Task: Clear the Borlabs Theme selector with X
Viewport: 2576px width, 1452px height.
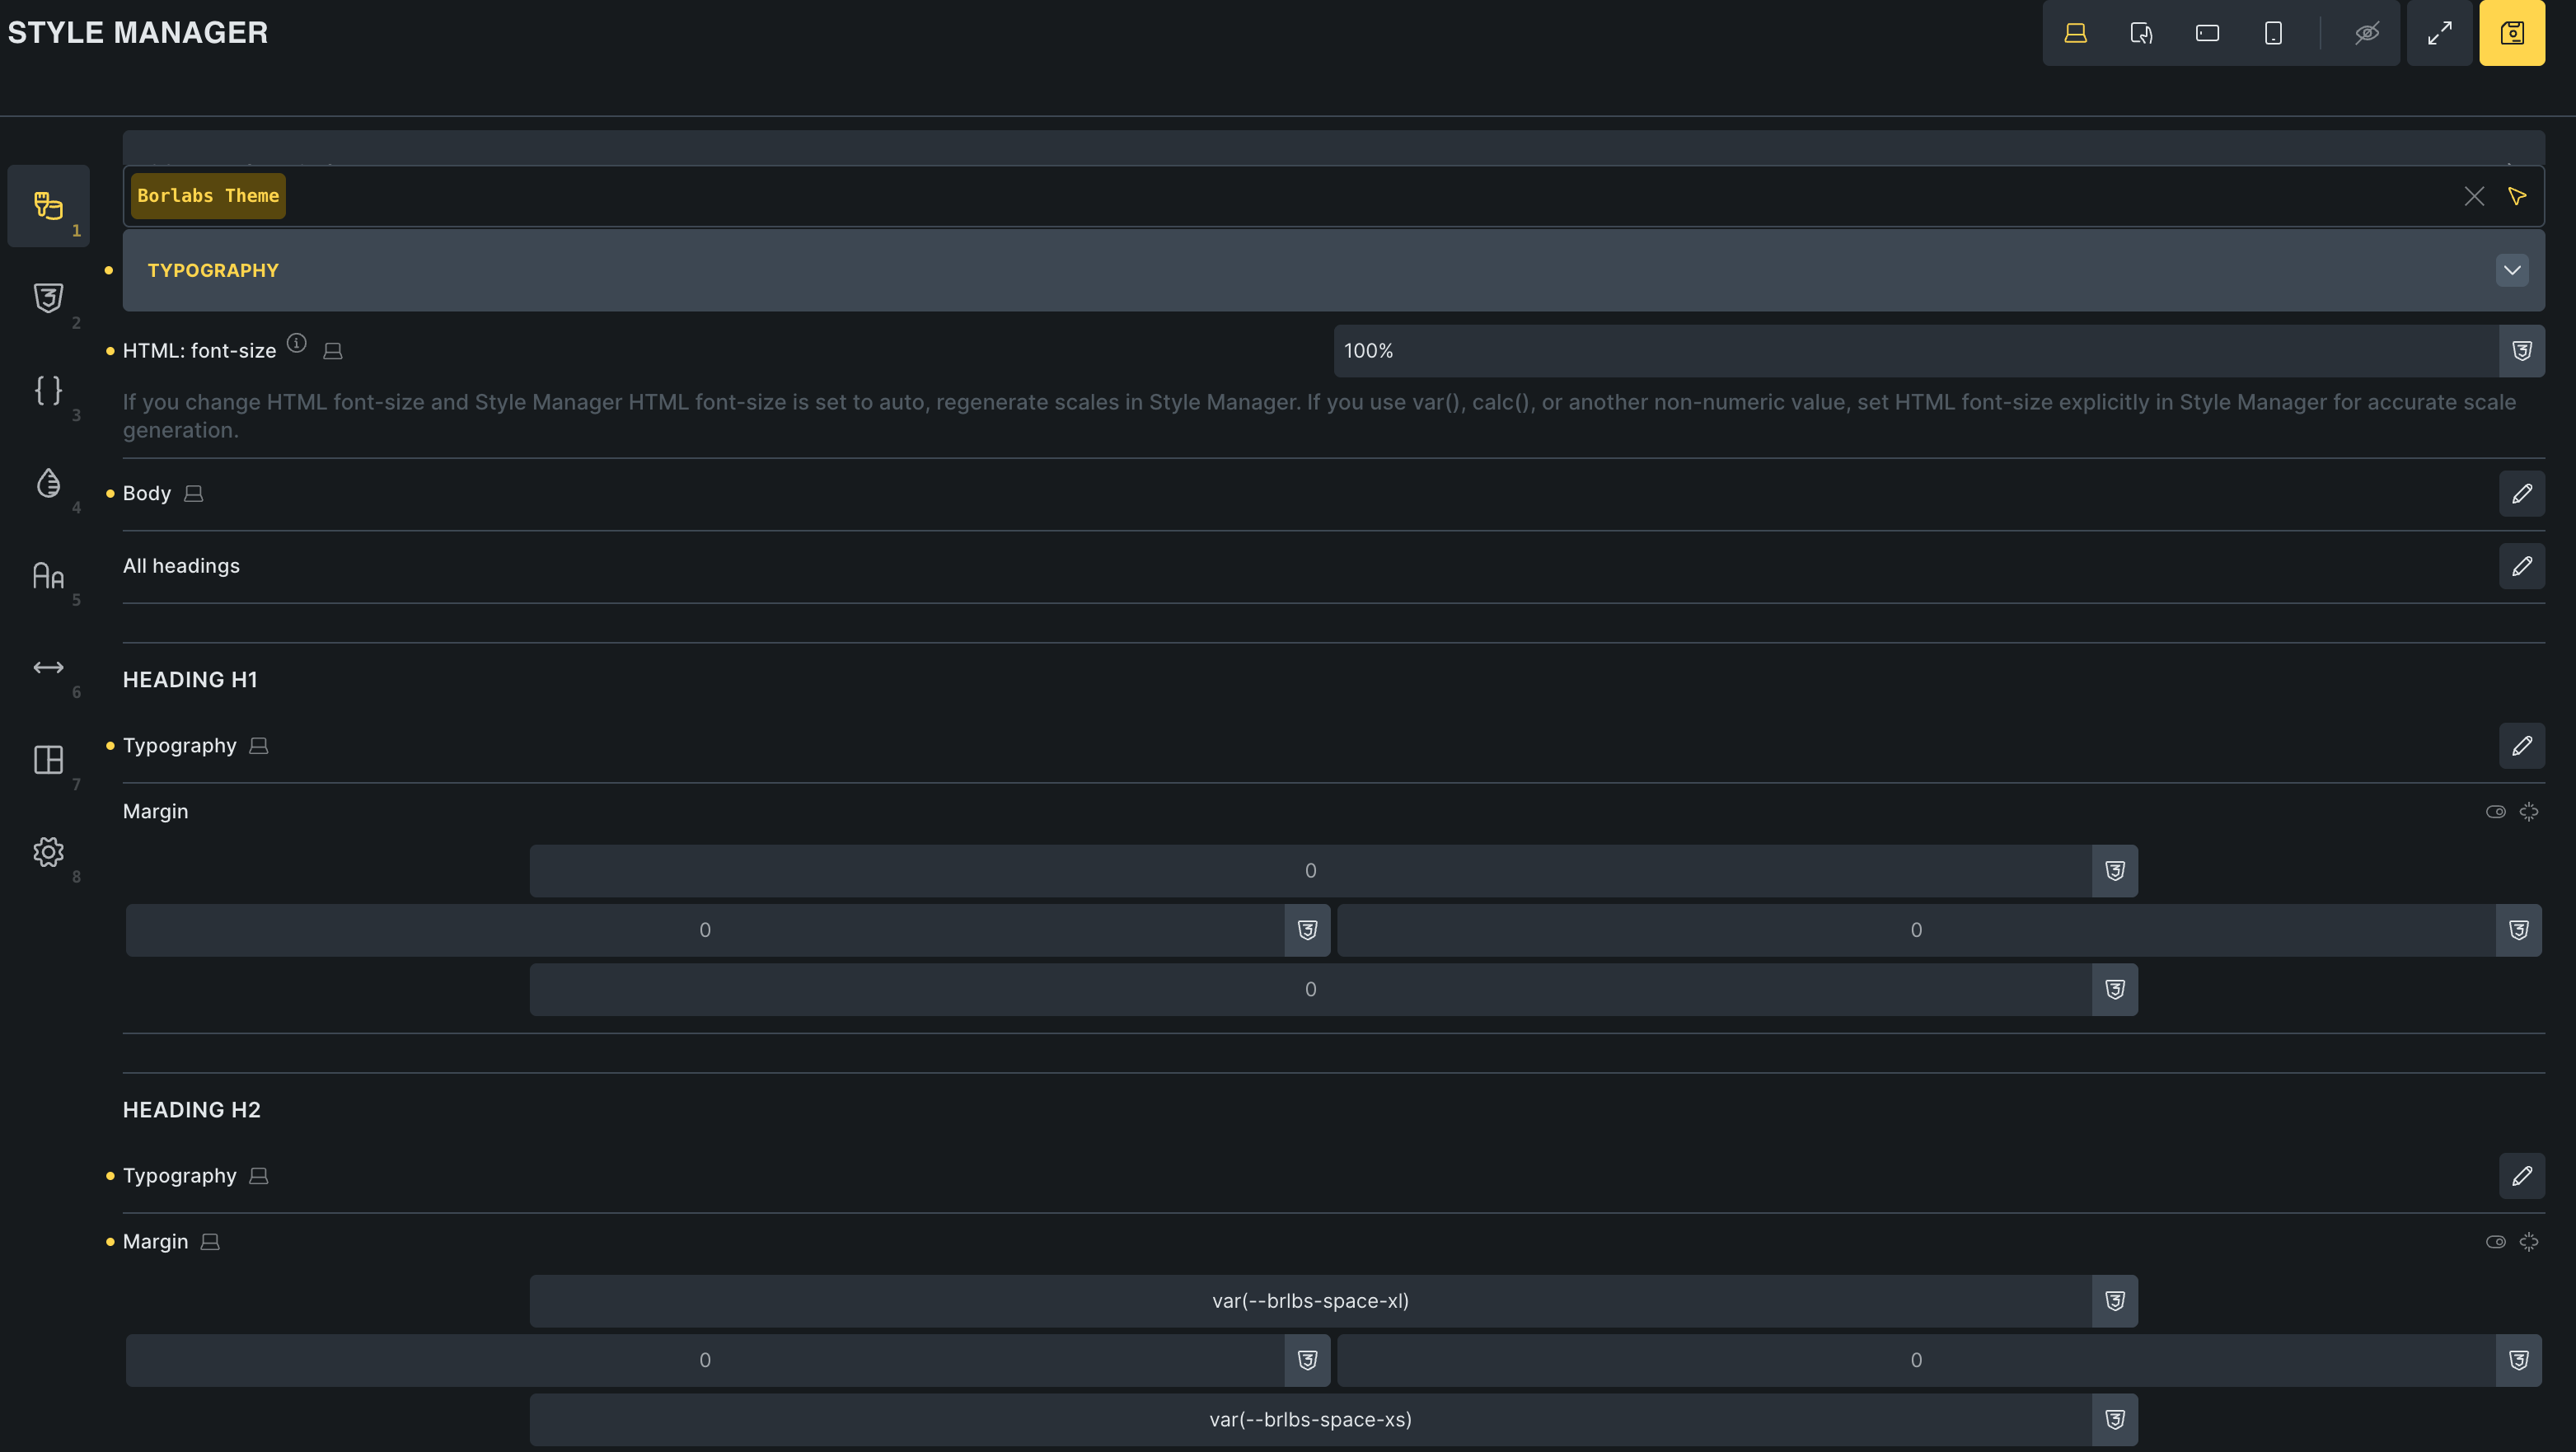Action: click(2473, 196)
